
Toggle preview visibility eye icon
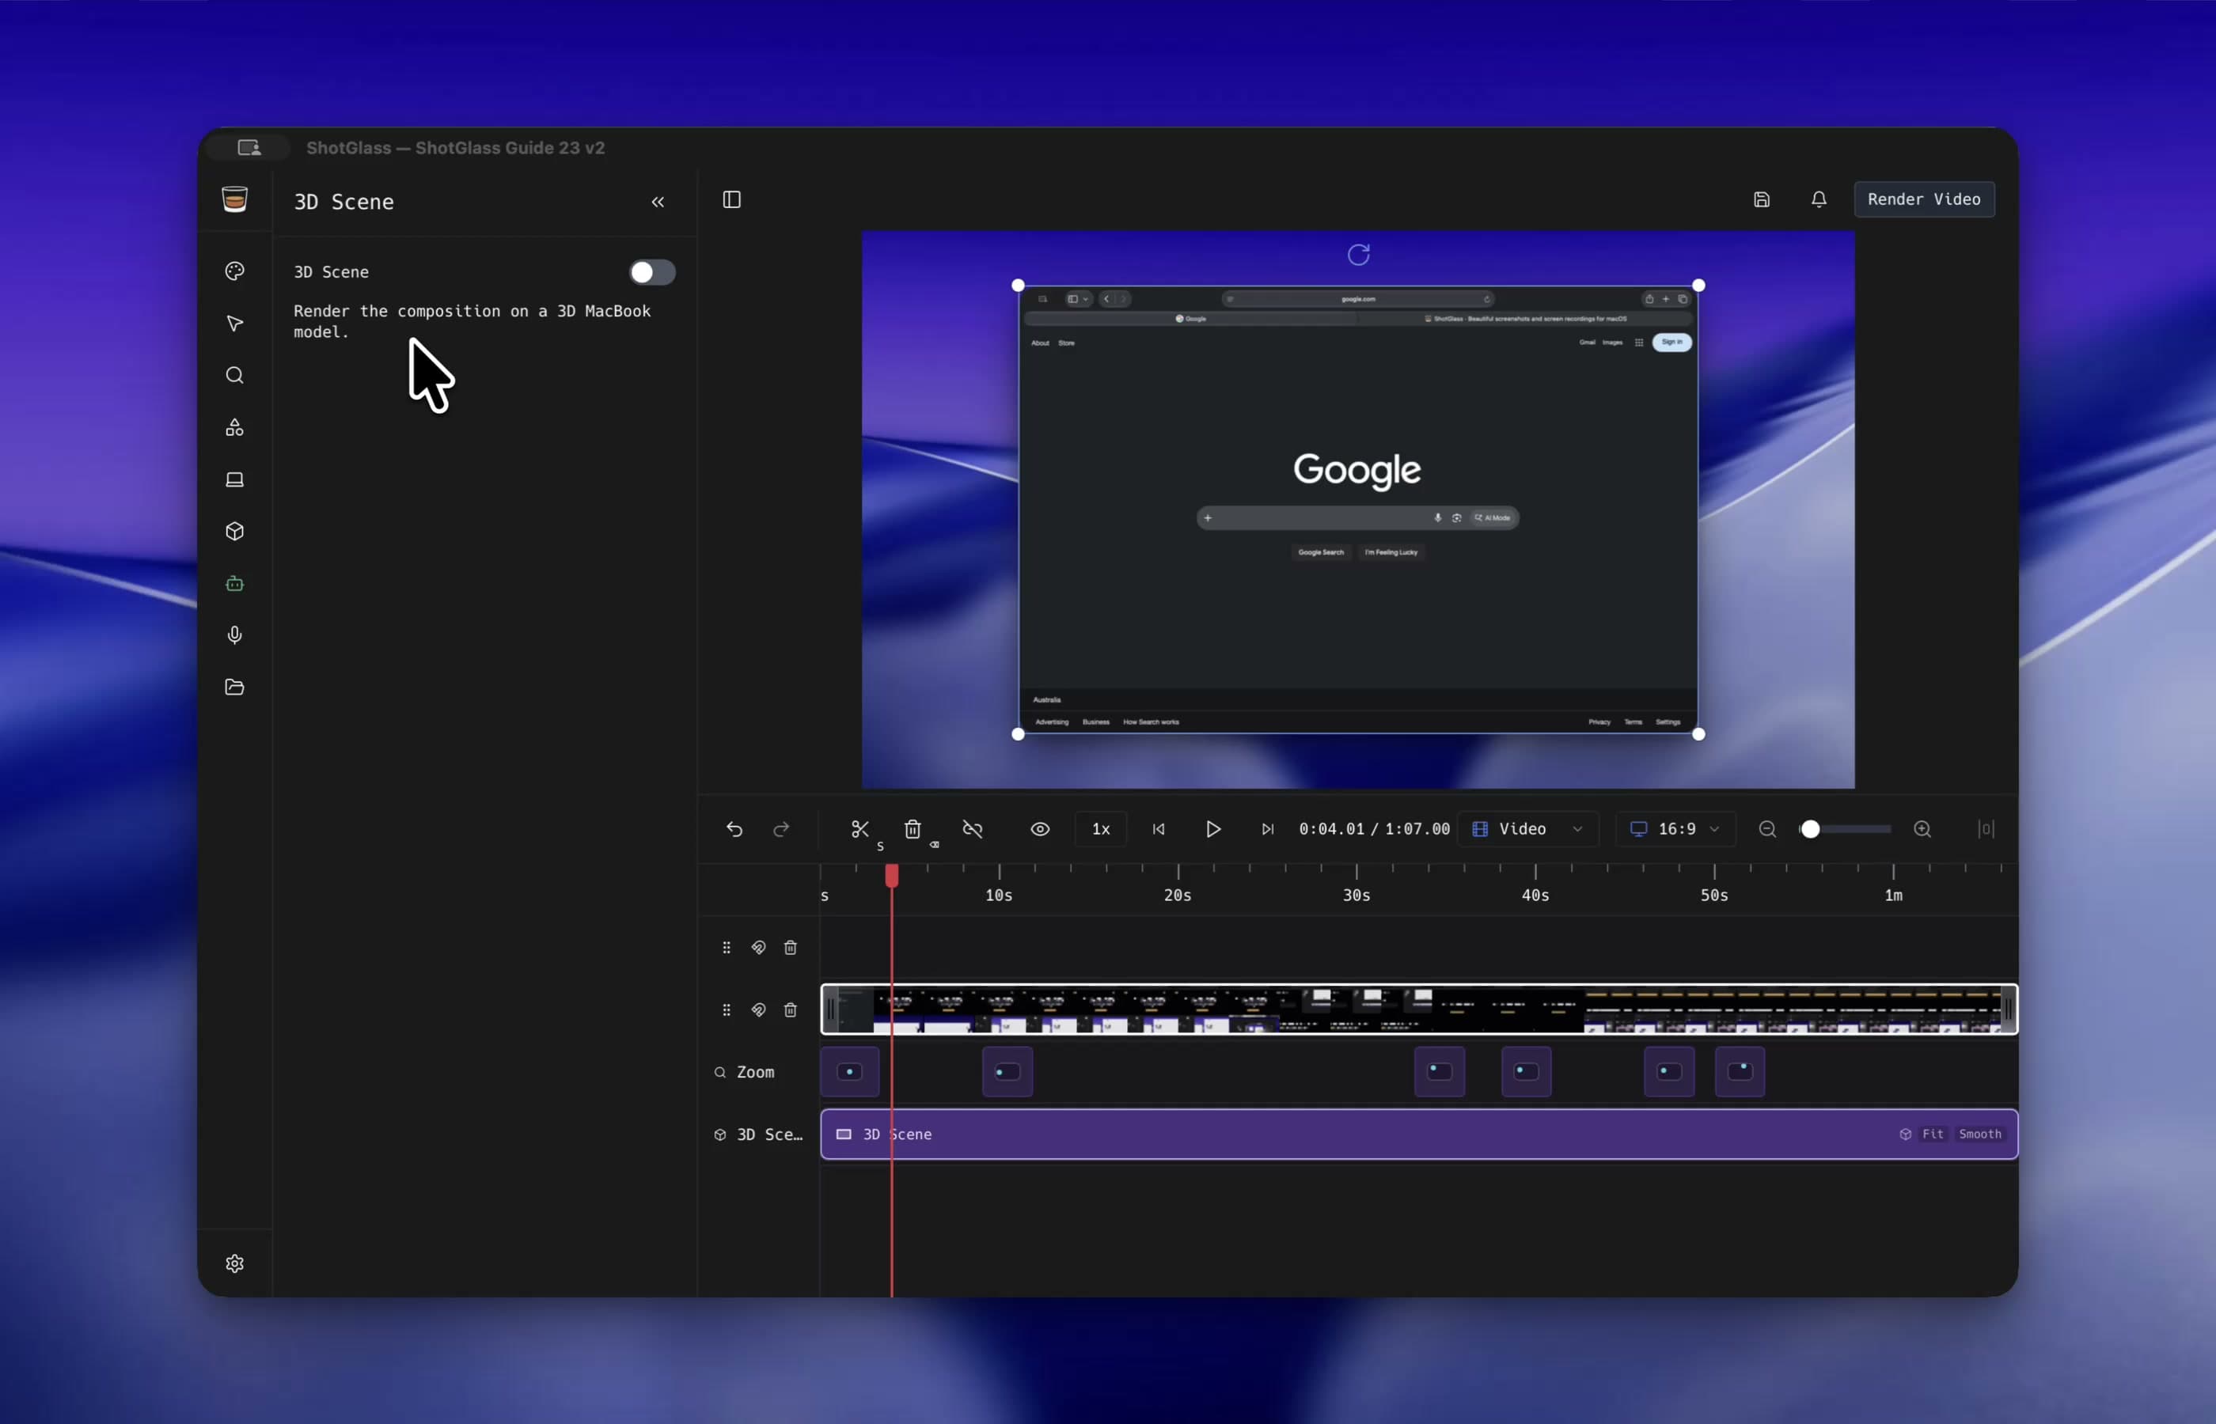[1040, 828]
